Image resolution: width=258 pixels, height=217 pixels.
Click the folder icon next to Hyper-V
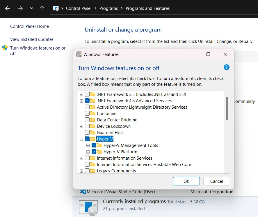[92, 139]
